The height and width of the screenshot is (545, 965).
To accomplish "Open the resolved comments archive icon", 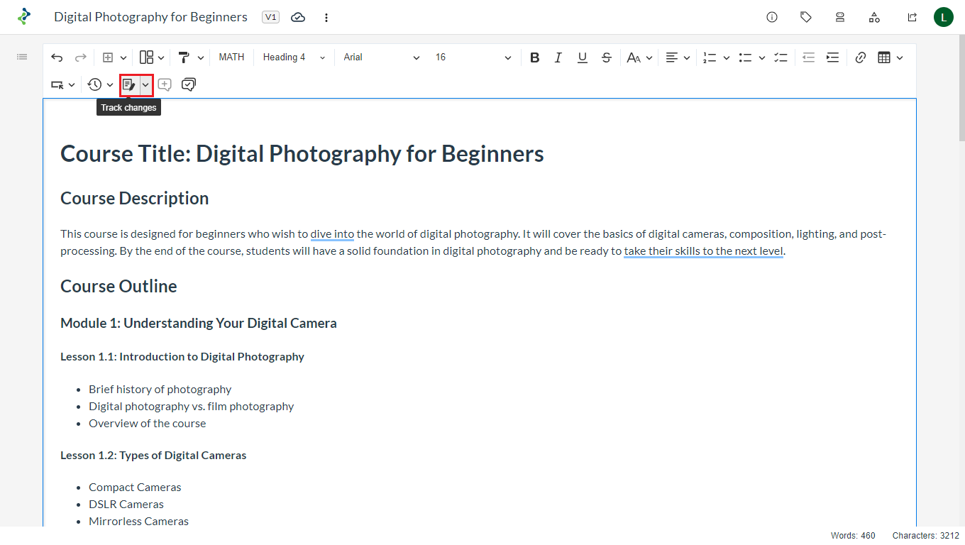I will 188,85.
